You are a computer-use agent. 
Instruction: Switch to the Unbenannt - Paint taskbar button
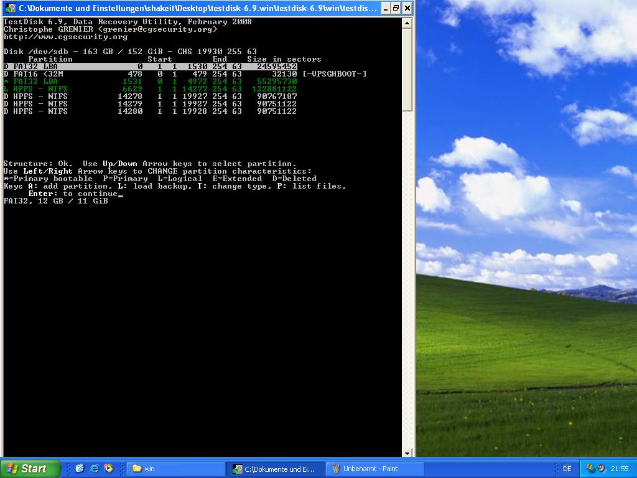(x=375, y=469)
